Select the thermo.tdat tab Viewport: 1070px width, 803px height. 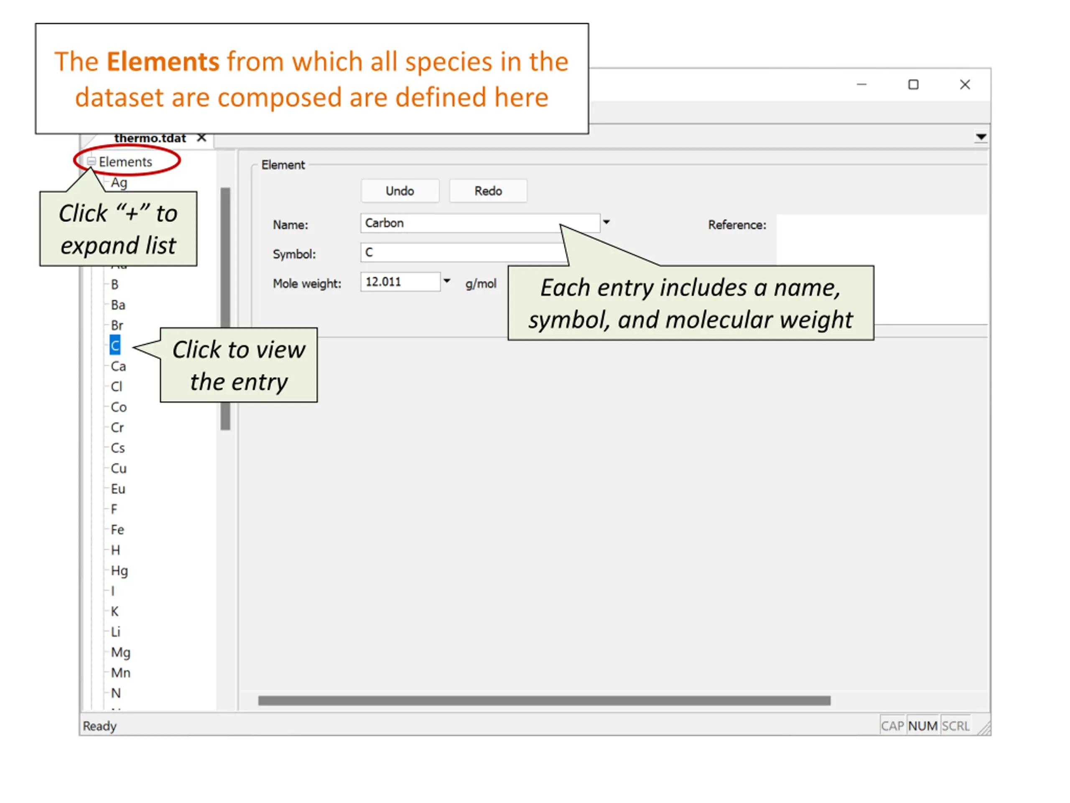(x=150, y=138)
